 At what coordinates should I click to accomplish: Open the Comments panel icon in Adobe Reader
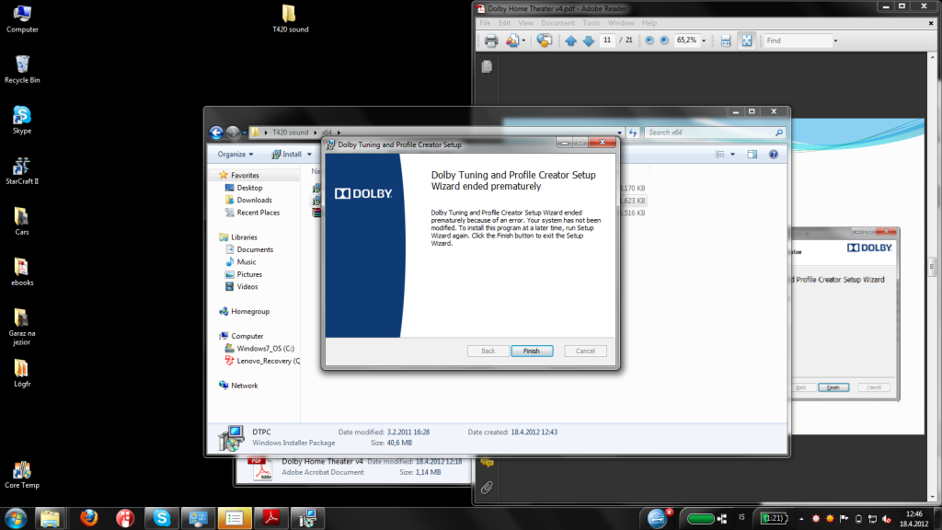488,463
